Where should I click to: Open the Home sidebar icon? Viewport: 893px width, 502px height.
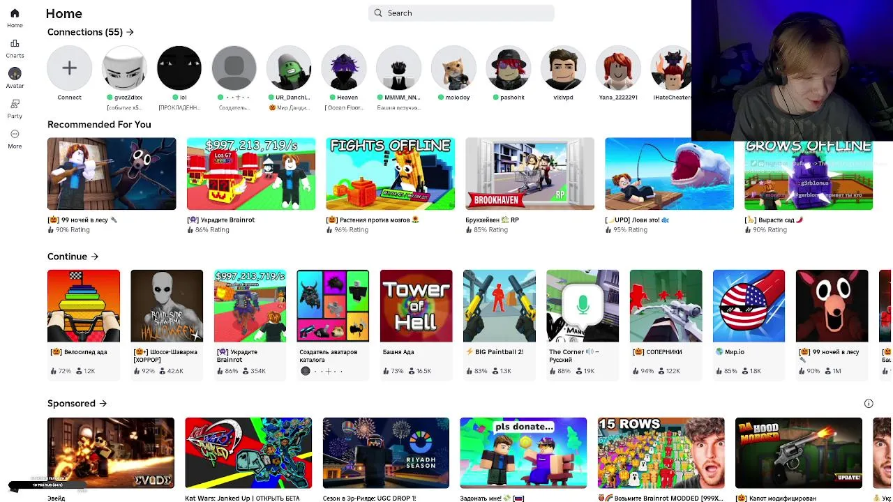[x=15, y=13]
